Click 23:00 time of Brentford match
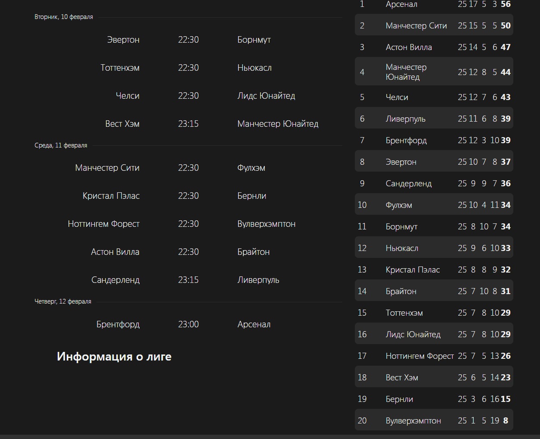The image size is (540, 439). pyautogui.click(x=188, y=324)
